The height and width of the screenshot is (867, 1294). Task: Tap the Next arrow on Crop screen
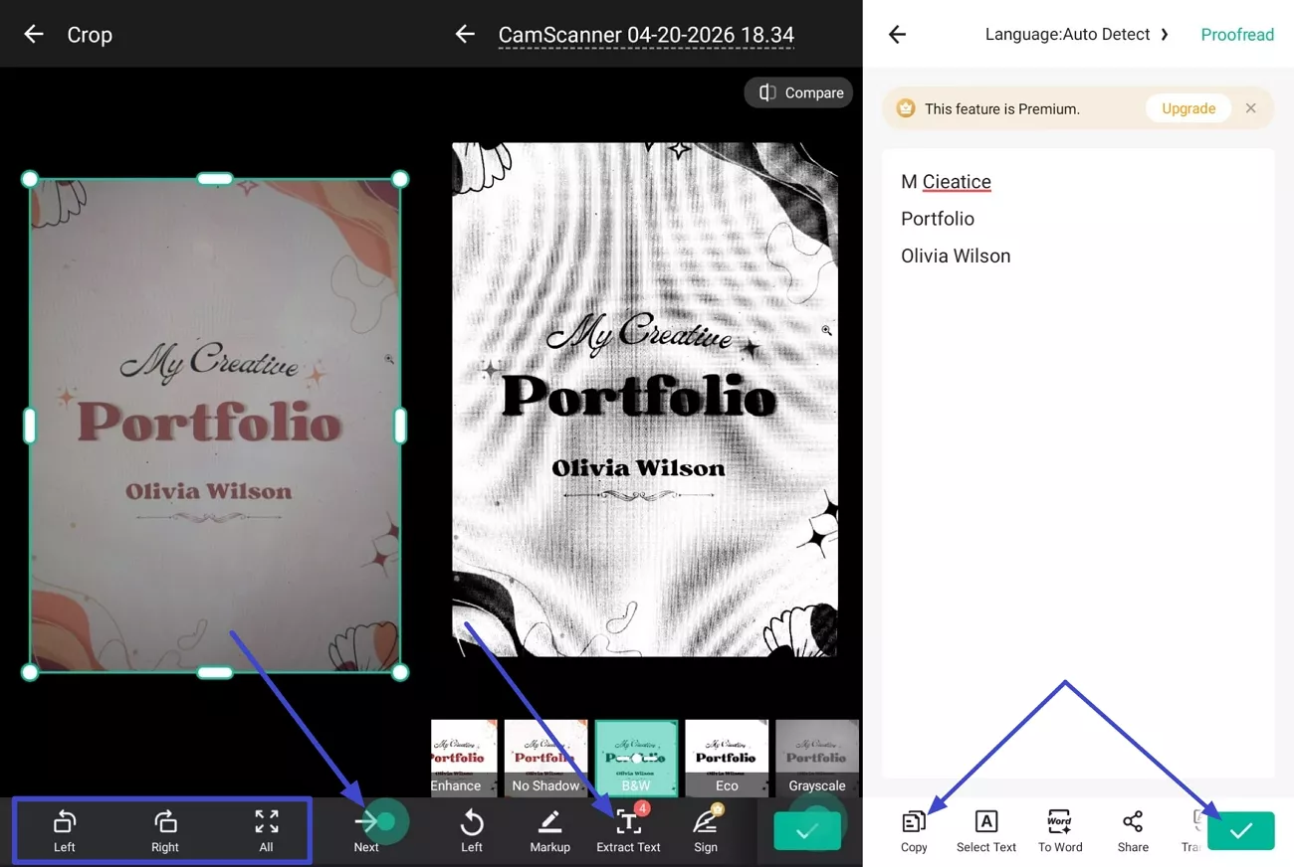[366, 830]
